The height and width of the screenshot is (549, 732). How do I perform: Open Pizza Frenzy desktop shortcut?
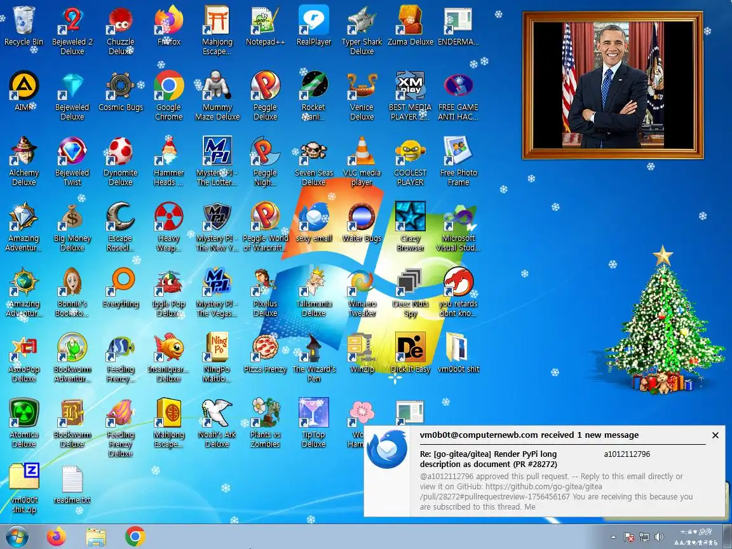[x=265, y=353]
